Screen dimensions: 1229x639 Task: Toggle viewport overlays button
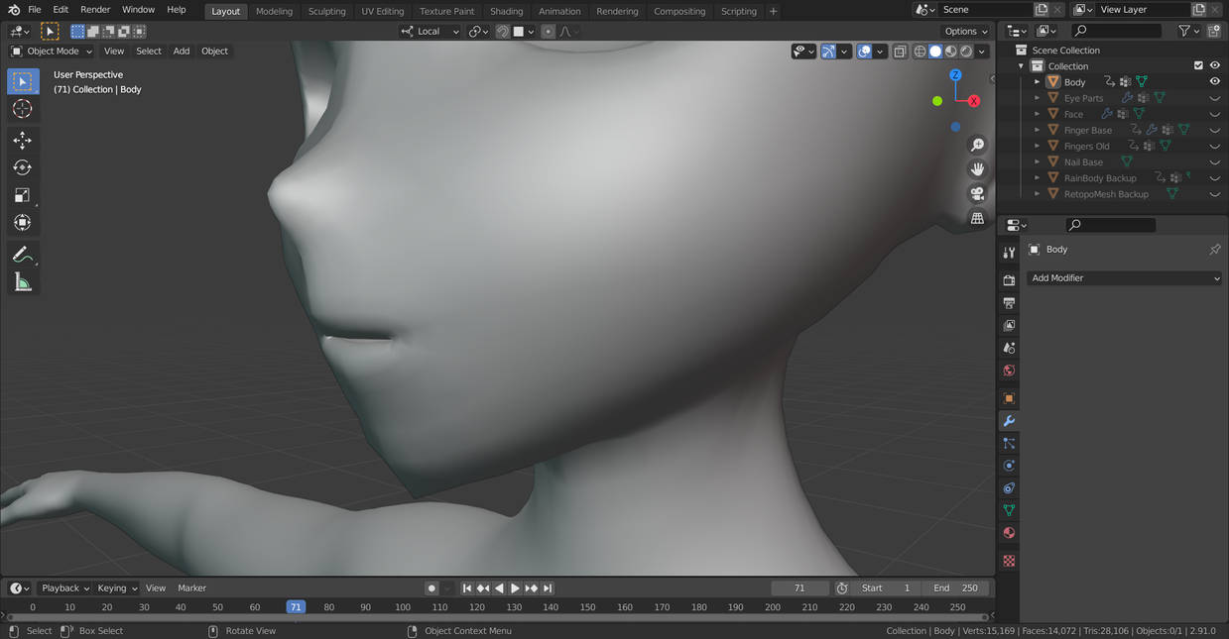(865, 52)
